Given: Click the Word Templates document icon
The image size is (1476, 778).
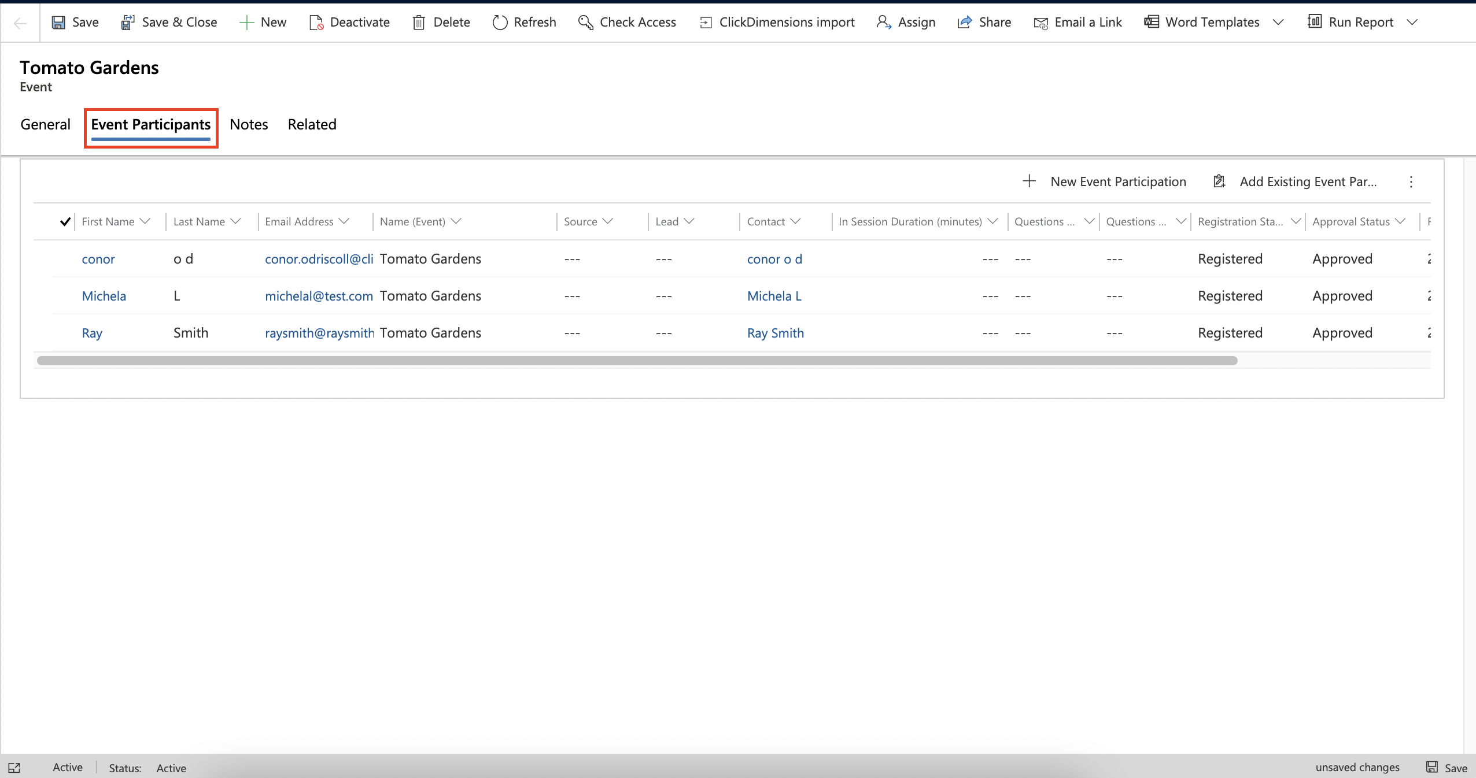Looking at the screenshot, I should tap(1151, 22).
